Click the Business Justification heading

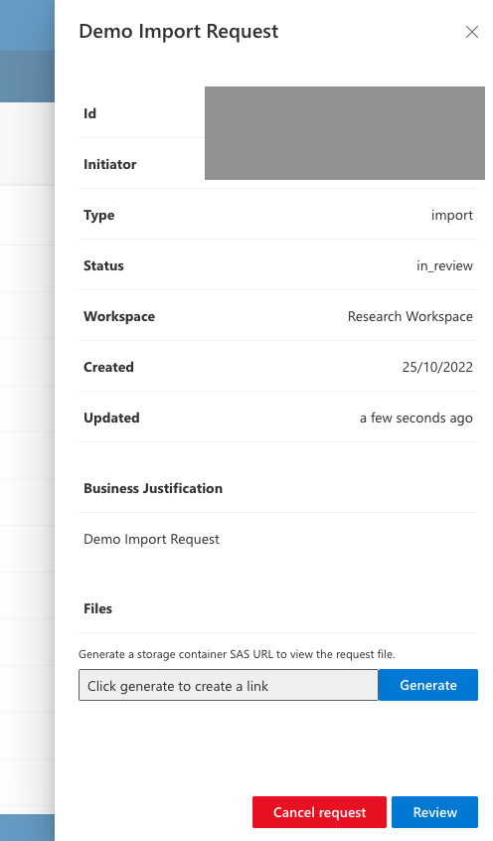click(x=153, y=488)
